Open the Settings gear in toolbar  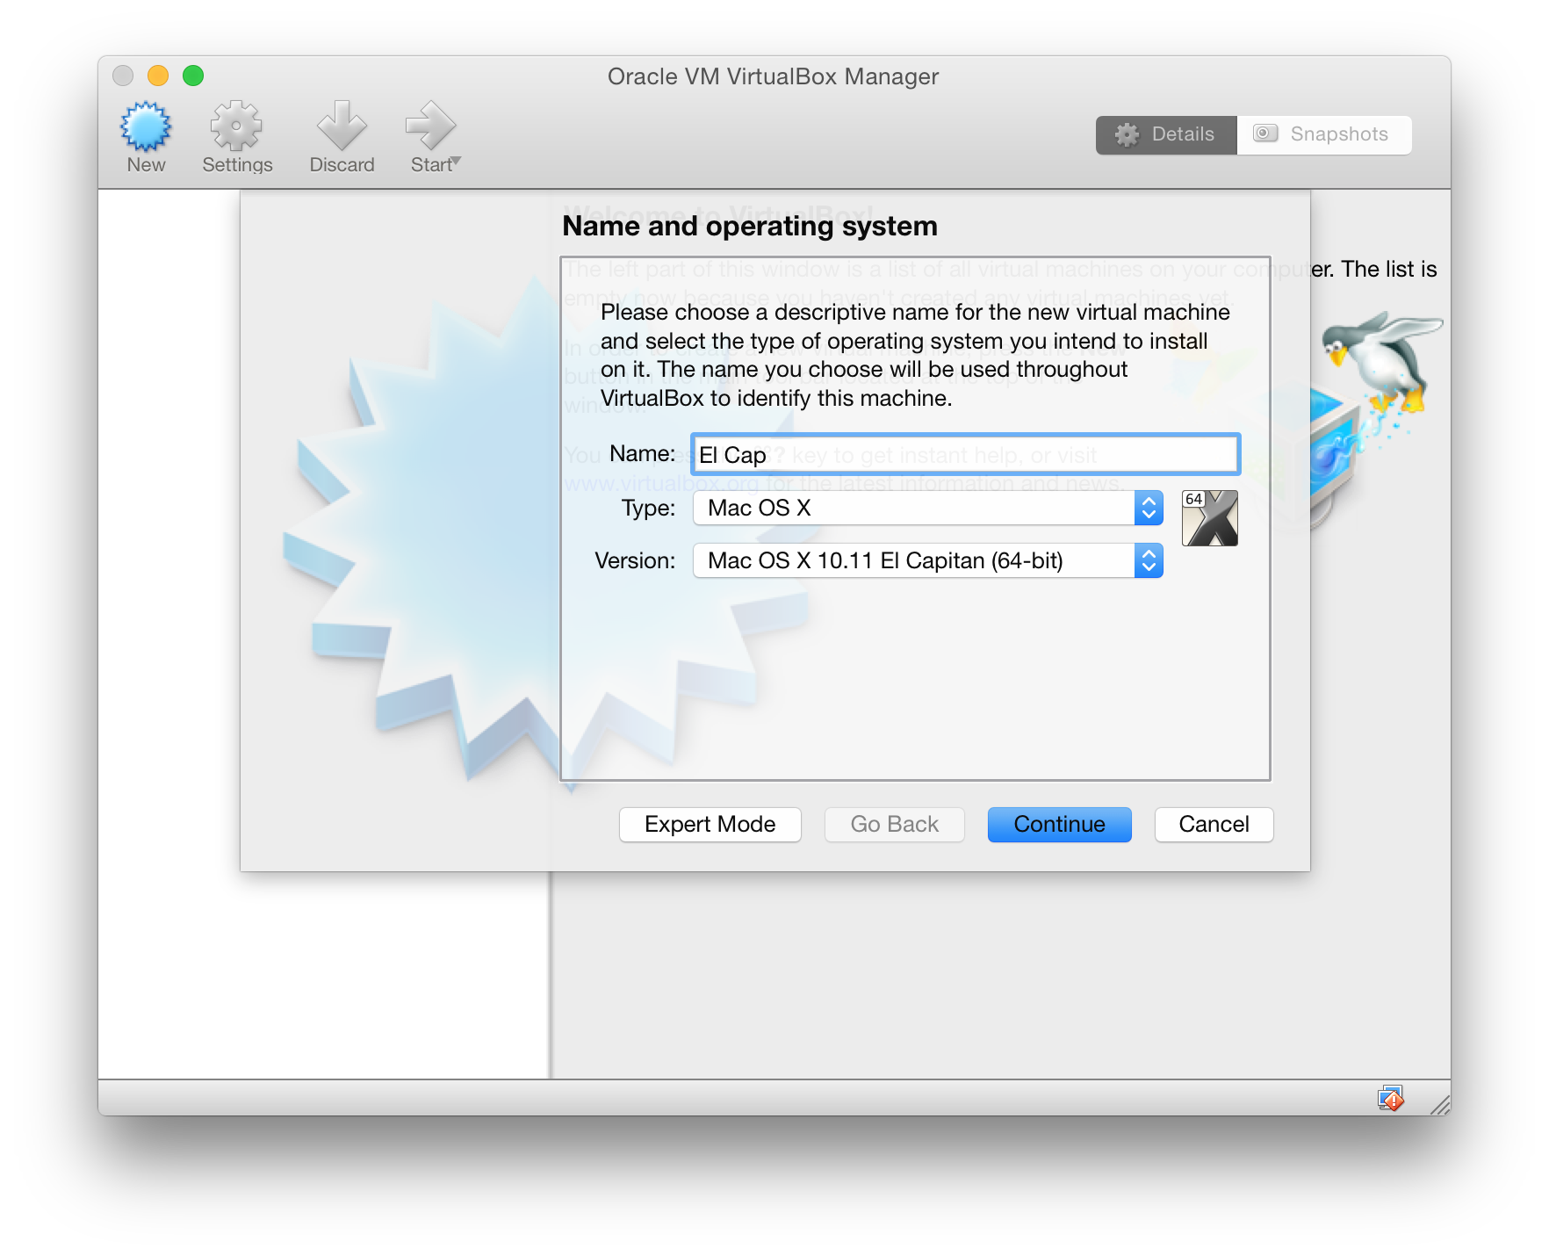[236, 126]
